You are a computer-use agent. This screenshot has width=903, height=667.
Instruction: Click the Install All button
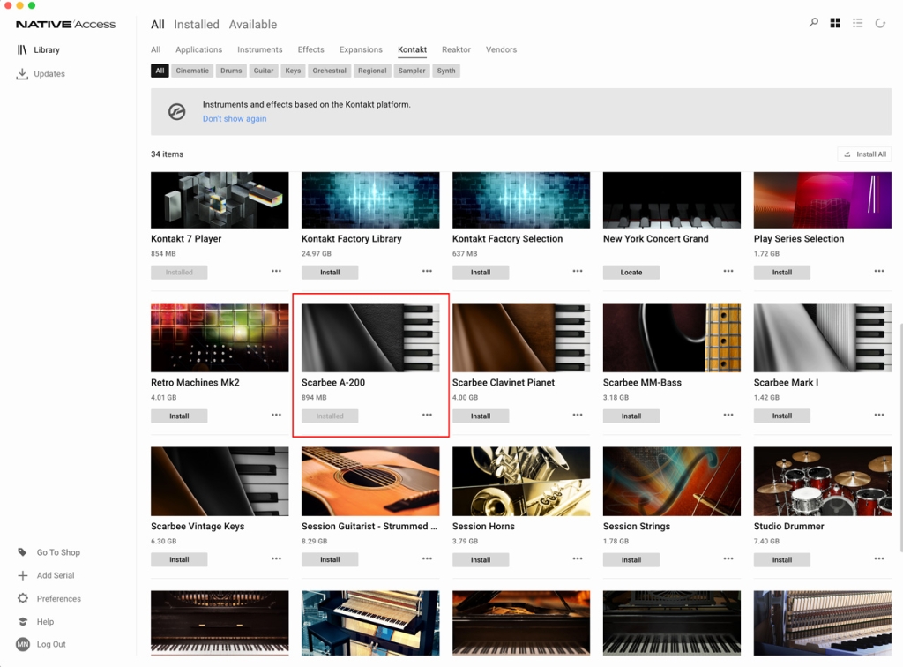[x=864, y=154]
